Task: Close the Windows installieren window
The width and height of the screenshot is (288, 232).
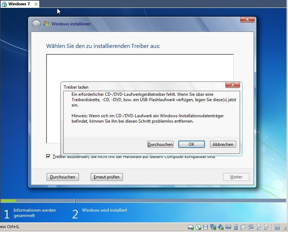Action: [x=247, y=19]
